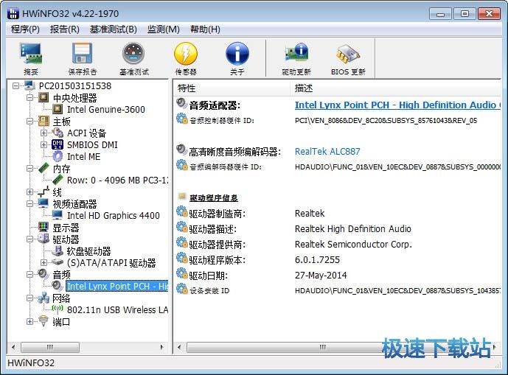Click the 关于 about info icon

[237, 58]
